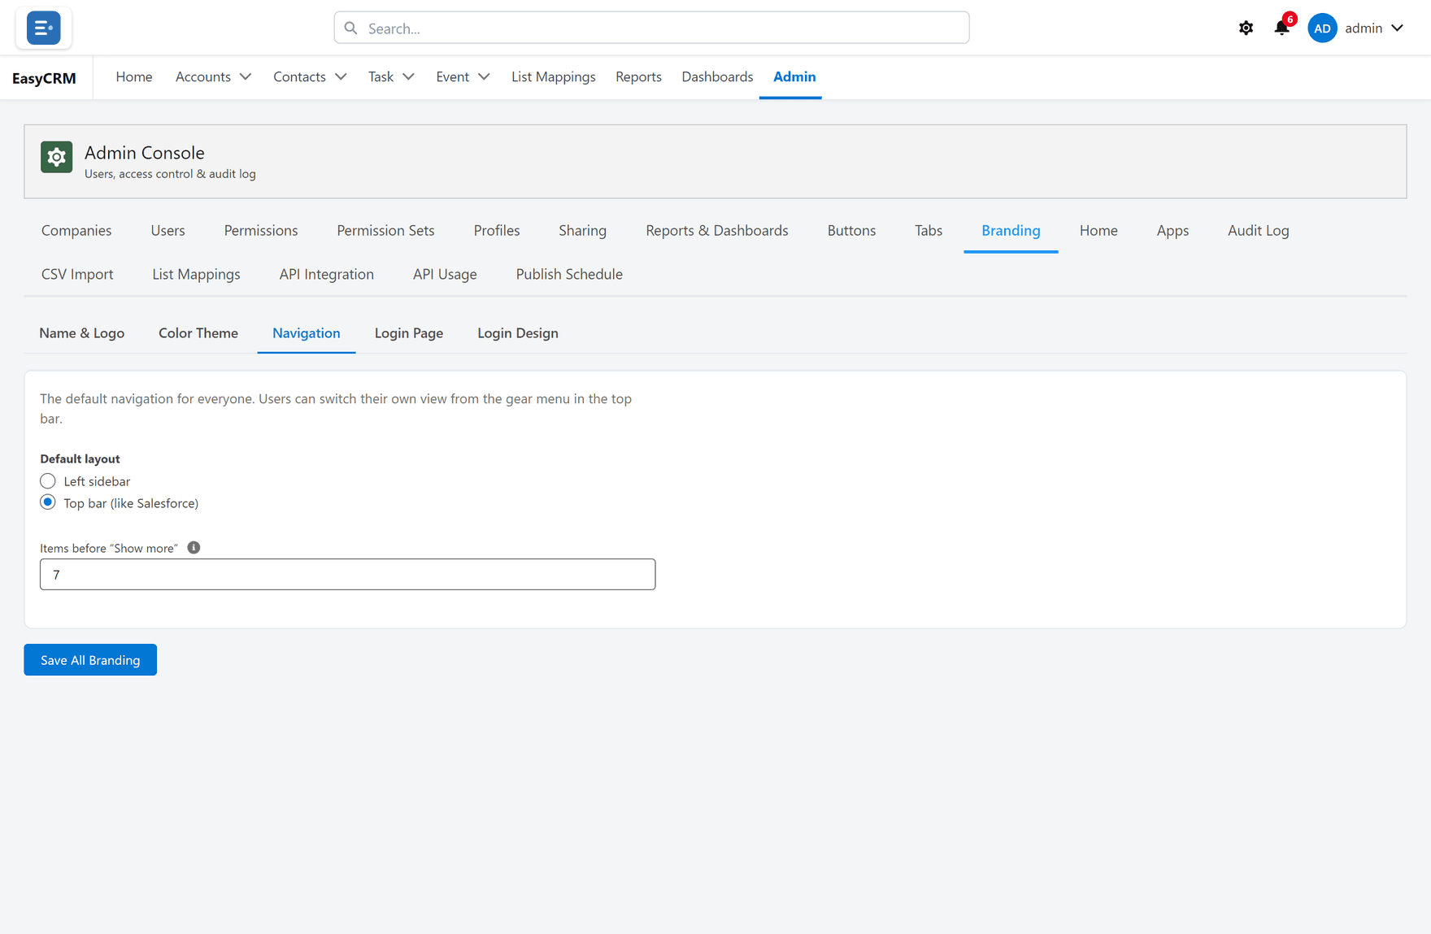Open List Mappings in the top navigation
This screenshot has height=934, width=1431.
554,76
